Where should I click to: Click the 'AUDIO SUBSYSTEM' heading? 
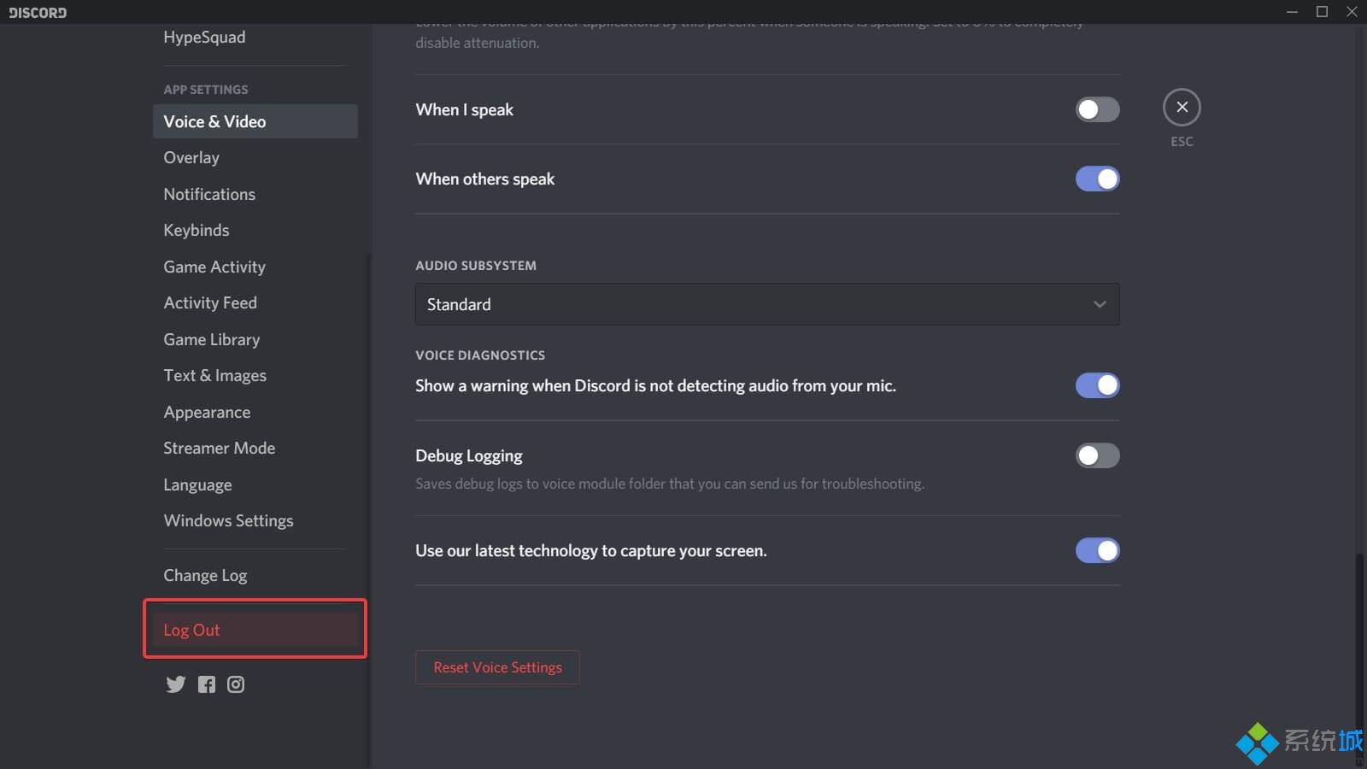pyautogui.click(x=476, y=266)
